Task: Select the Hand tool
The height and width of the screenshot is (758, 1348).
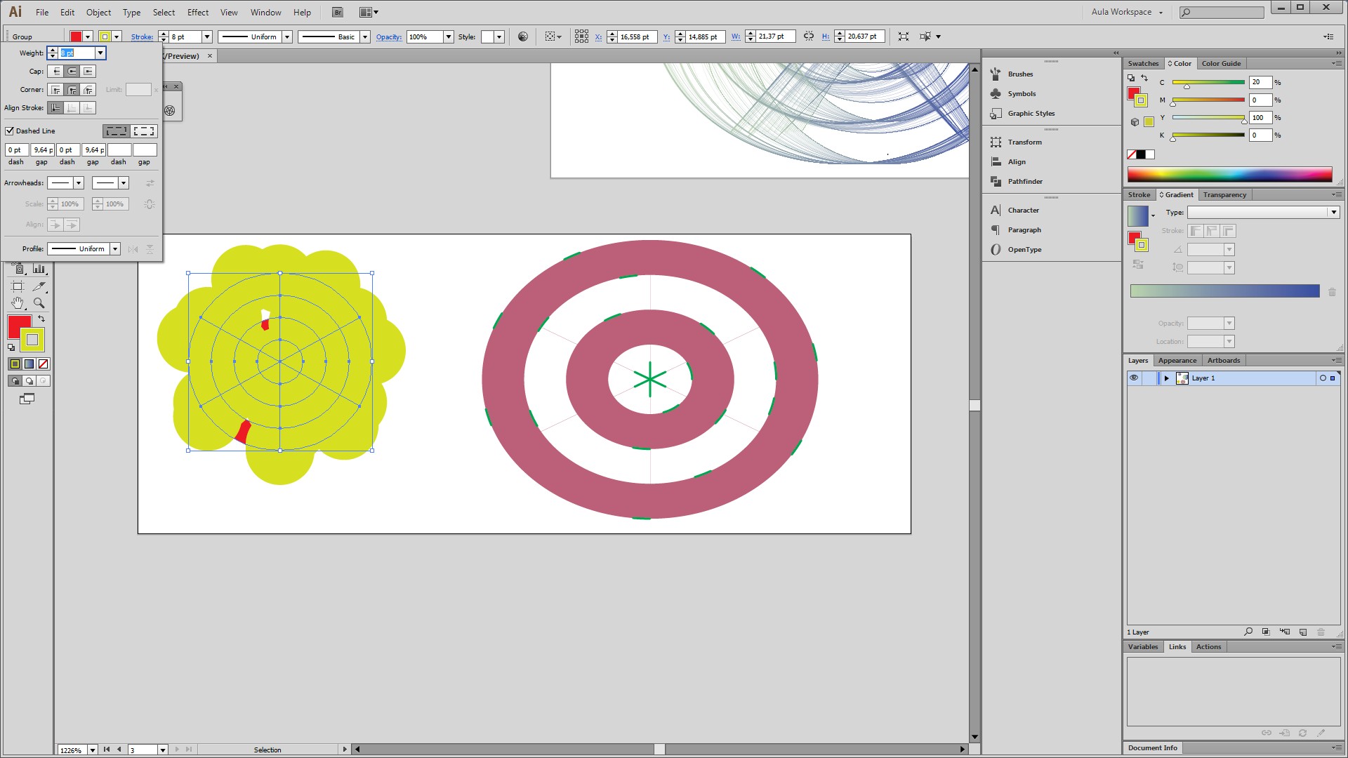Action: [x=18, y=303]
